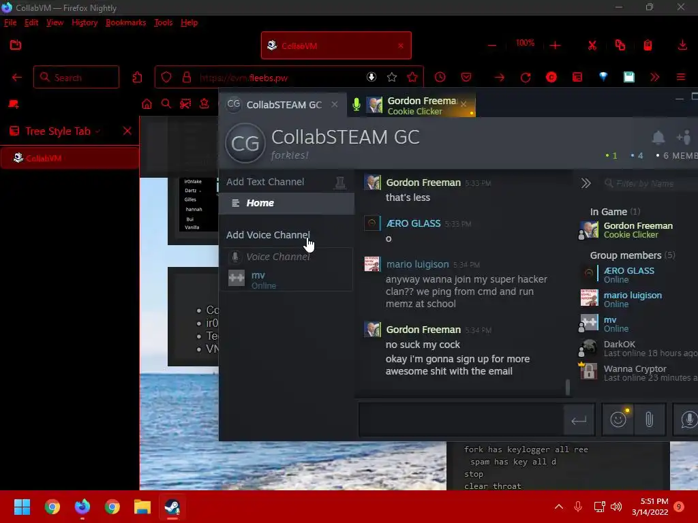The height and width of the screenshot is (523, 698).
Task: Click Add Text Channel
Action: [x=265, y=182]
